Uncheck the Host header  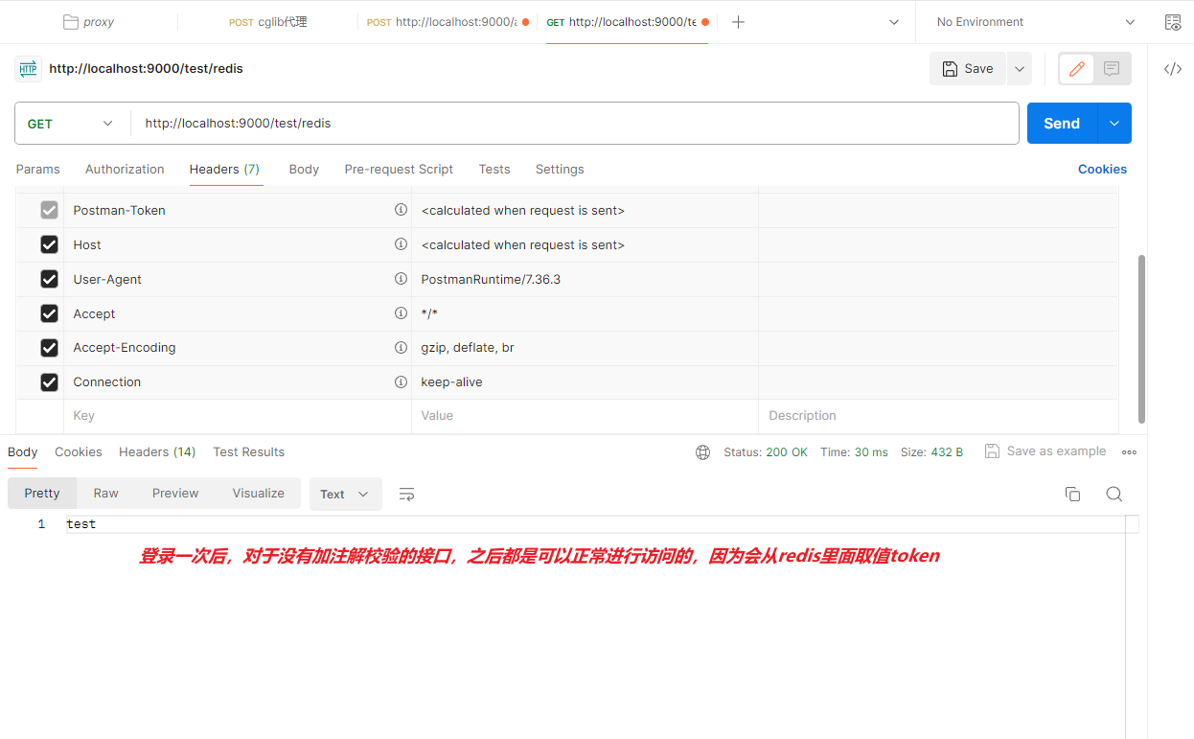tap(49, 243)
